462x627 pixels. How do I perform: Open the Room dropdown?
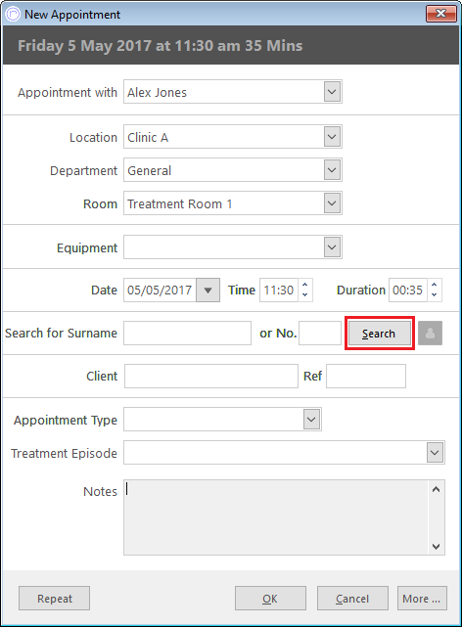332,203
